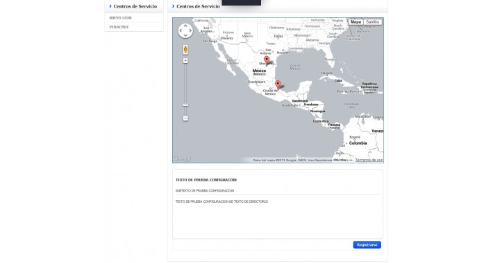The image size is (493, 263).
Task: Click the main Centros de Servicio heading
Action: [x=198, y=6]
